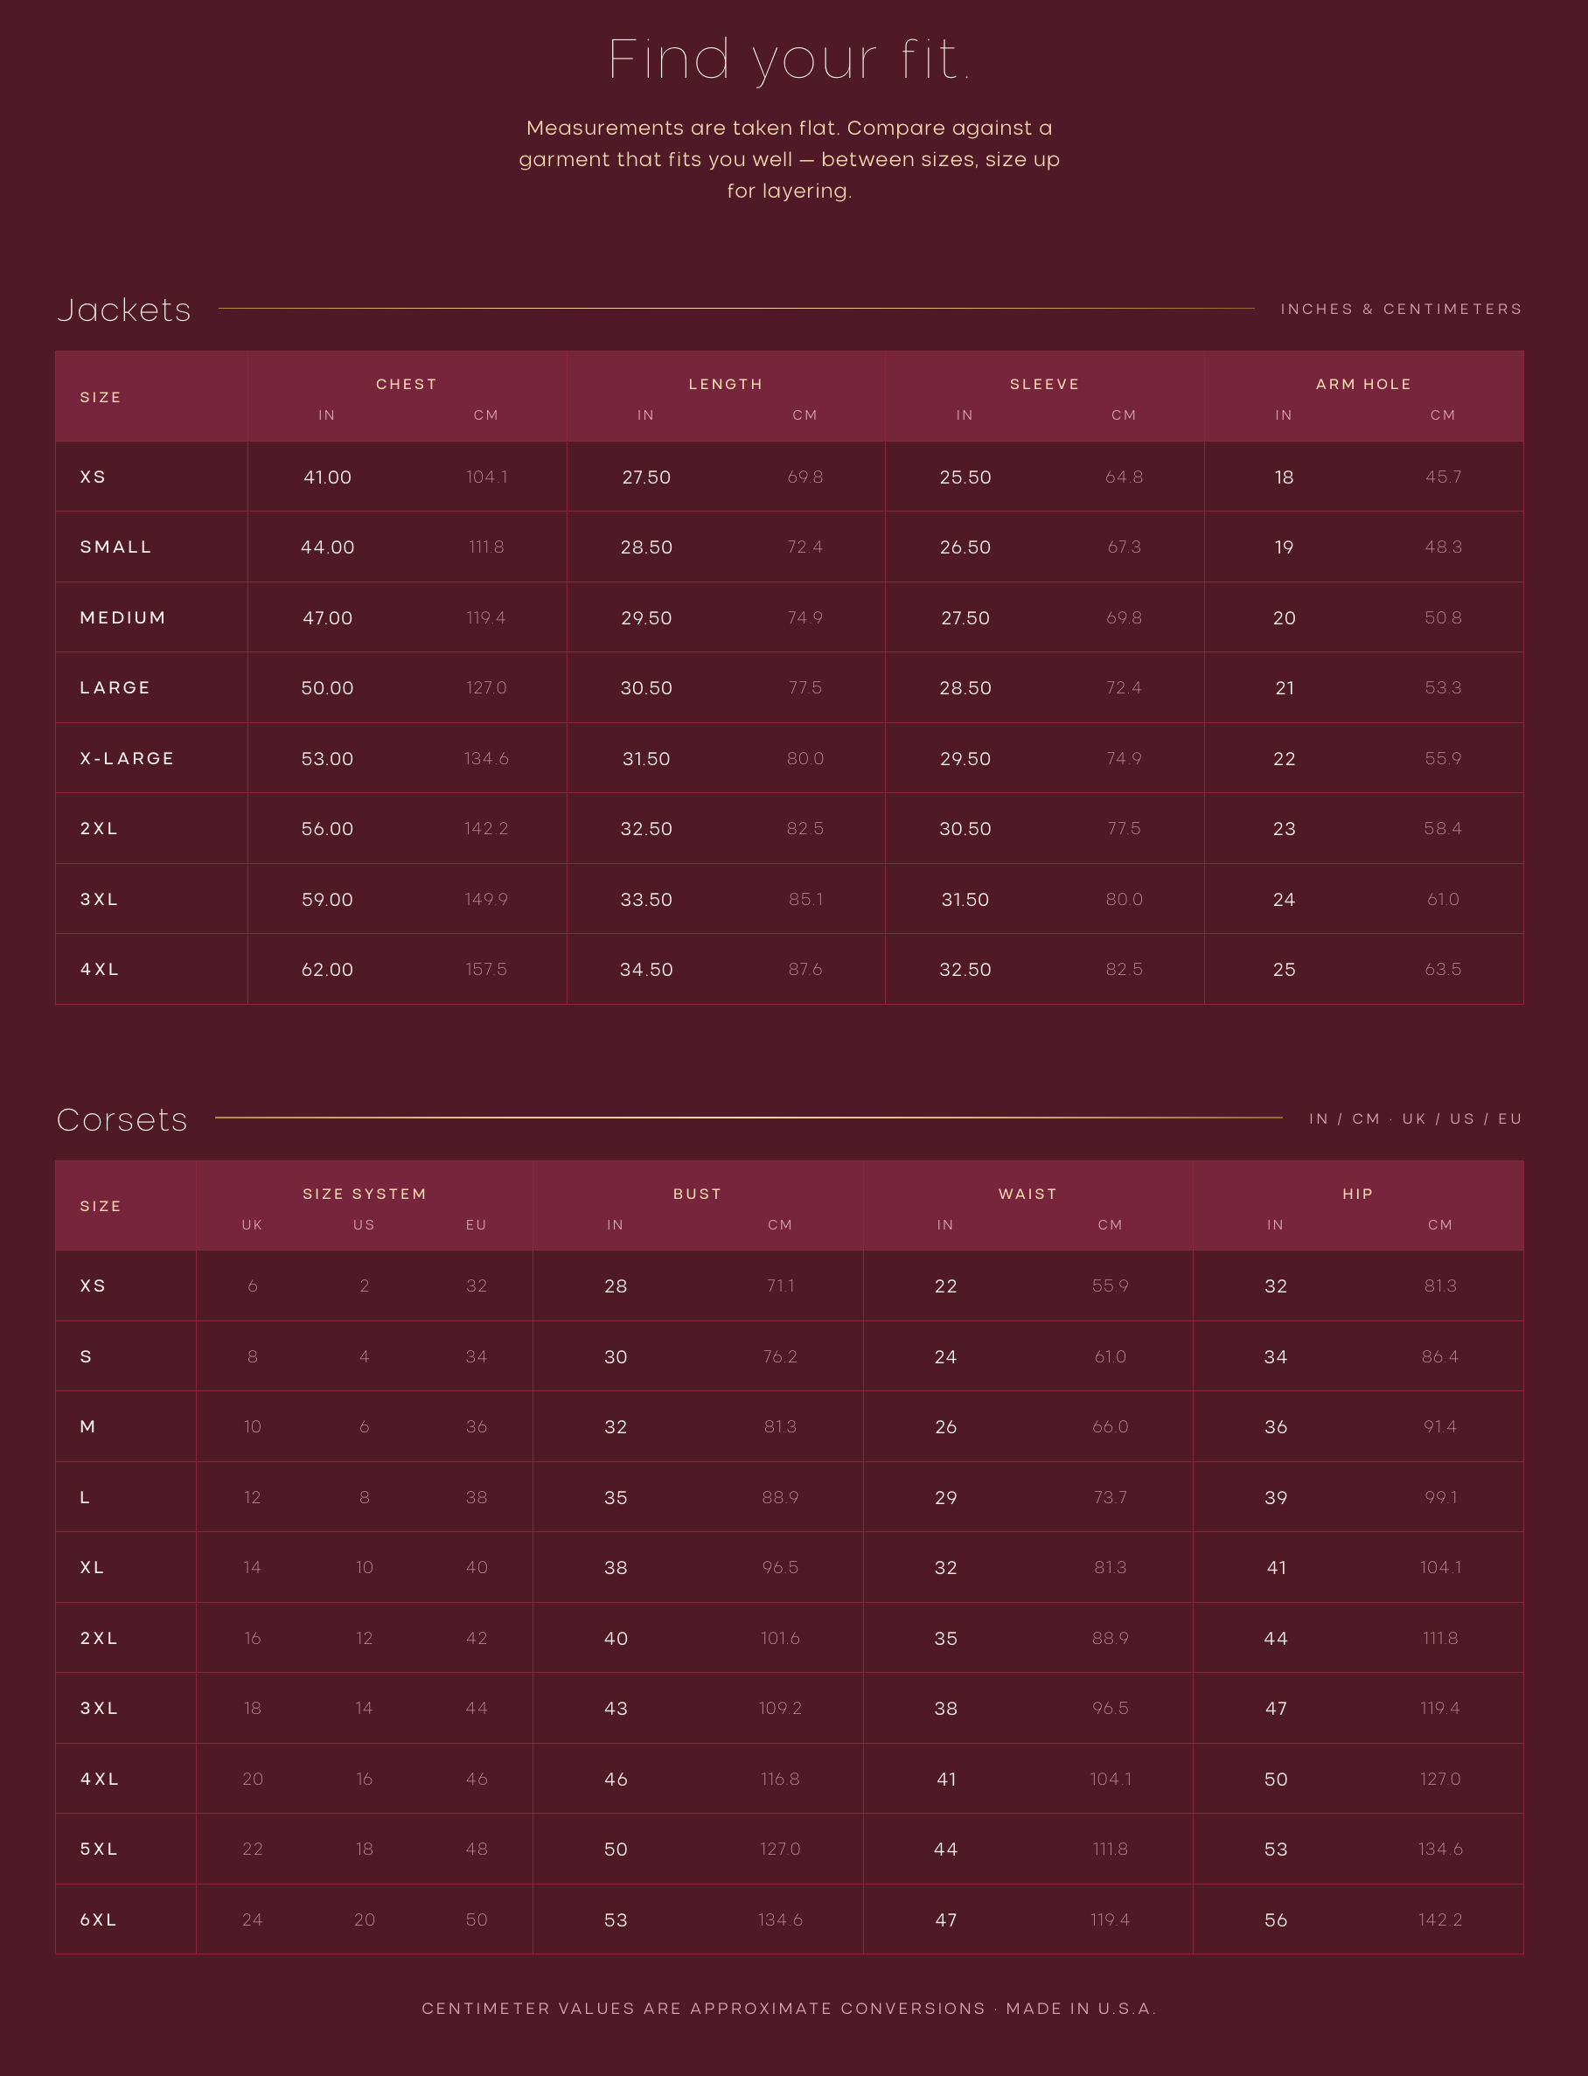This screenshot has height=2076, width=1588.
Task: Click the corsets '6XL' size label
Action: pos(98,1921)
